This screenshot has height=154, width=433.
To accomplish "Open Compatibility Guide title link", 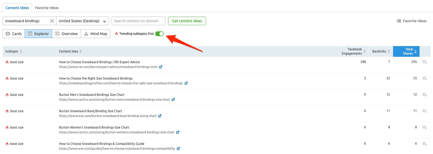I will (102, 144).
